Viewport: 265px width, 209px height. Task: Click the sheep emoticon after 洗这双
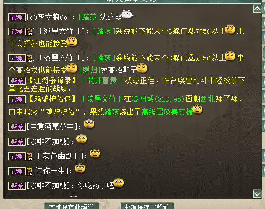point(128,14)
